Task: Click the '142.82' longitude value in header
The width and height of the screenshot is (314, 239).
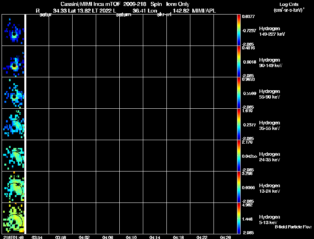Action: (x=181, y=11)
